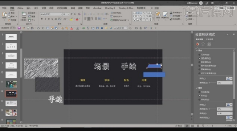Toggle Italic formatting in the ribbon

45,19
